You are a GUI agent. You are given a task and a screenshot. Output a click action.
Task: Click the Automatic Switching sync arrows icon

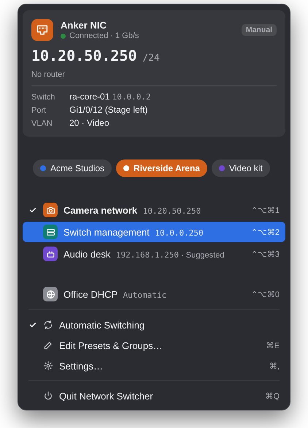point(48,325)
